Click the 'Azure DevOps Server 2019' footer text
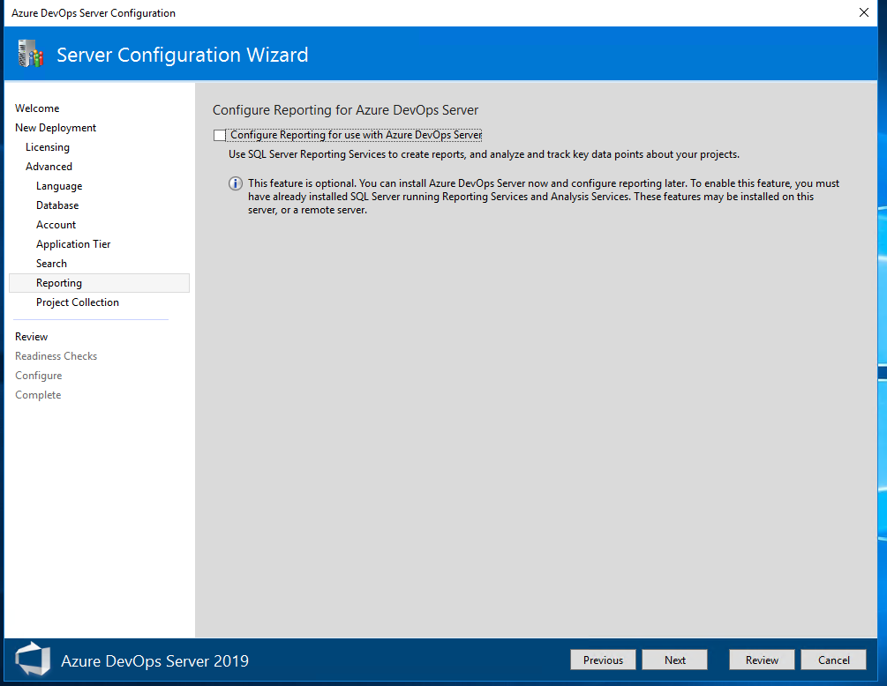 tap(155, 660)
